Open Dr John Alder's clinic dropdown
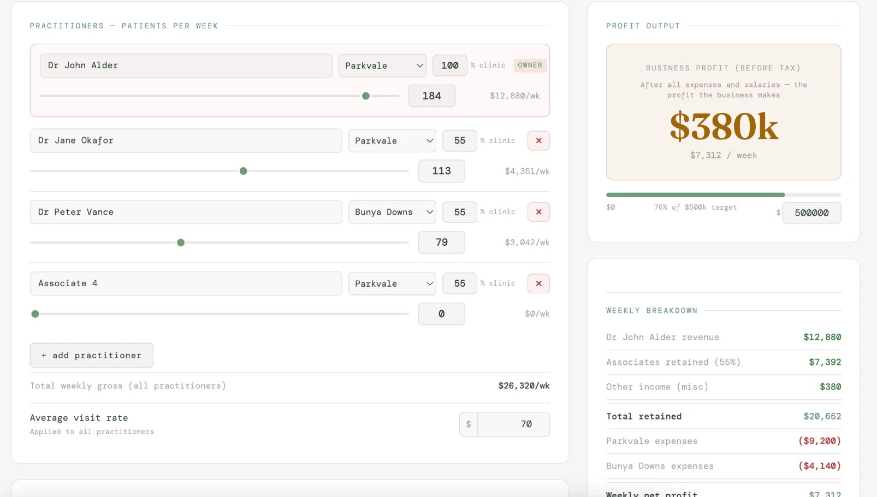Screen dimensions: 877x497 (x=382, y=66)
